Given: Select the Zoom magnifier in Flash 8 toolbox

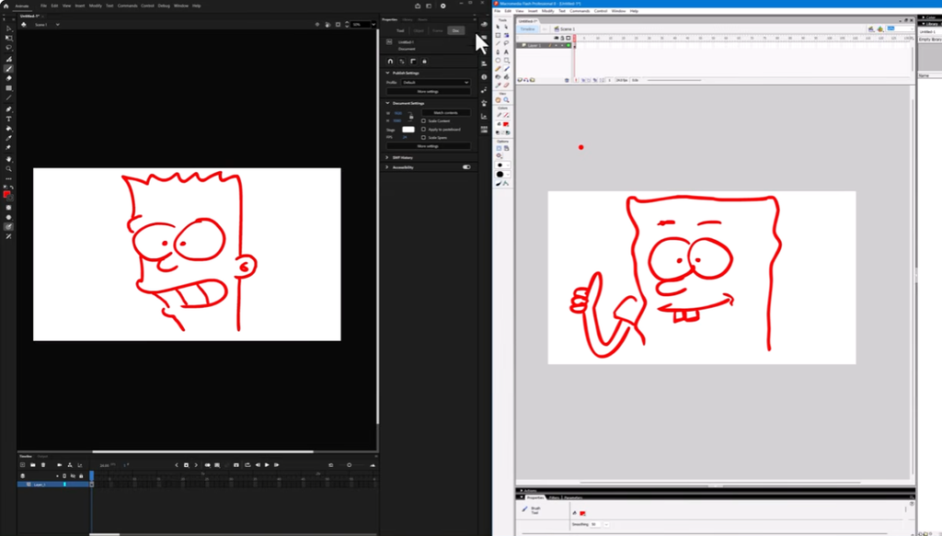Looking at the screenshot, I should [507, 99].
